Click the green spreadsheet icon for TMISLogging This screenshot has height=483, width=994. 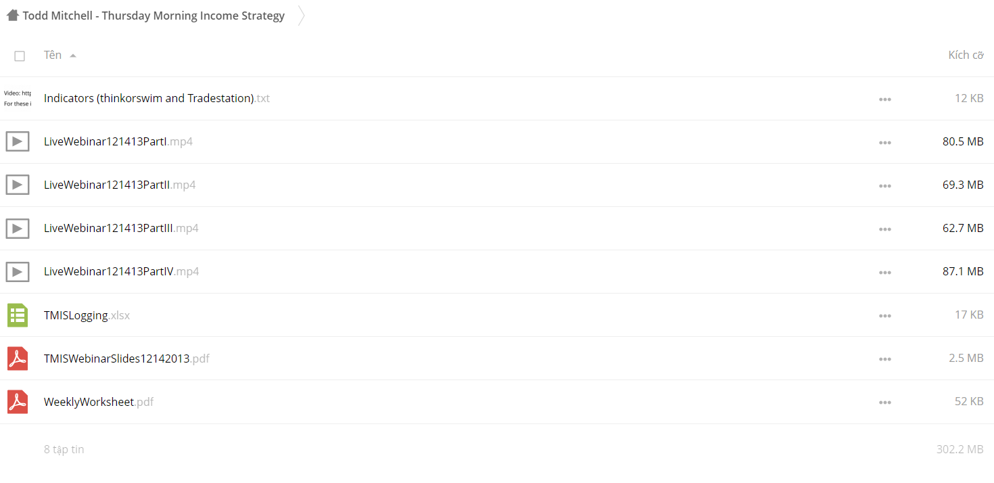click(18, 315)
